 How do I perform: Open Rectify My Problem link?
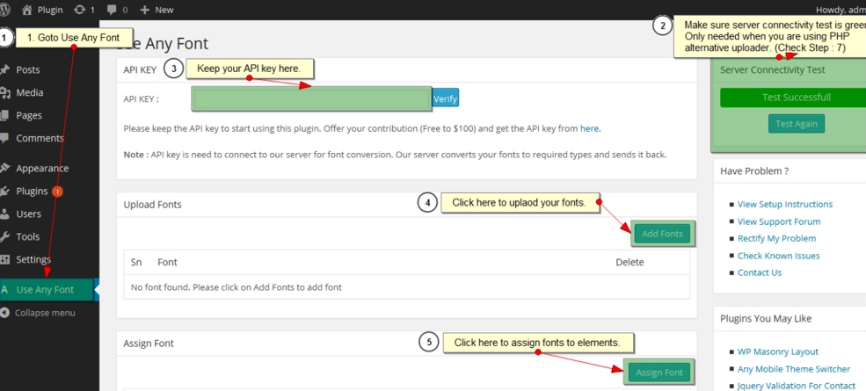click(776, 239)
